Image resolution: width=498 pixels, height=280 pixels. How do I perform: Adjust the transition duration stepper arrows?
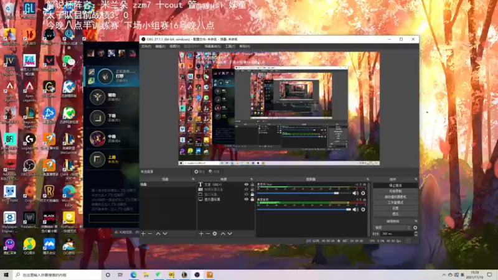point(416,234)
